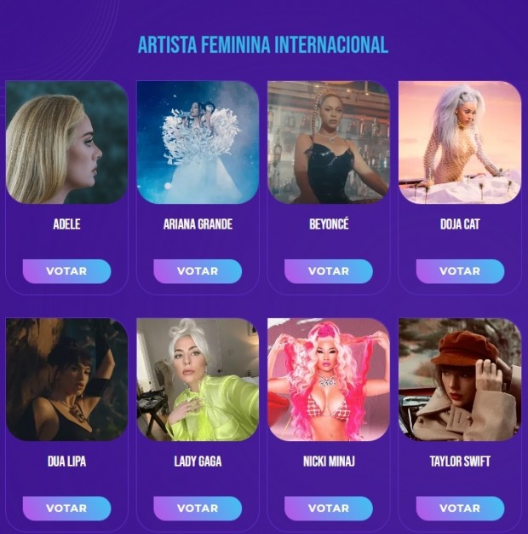528x534 pixels.
Task: Vote for Dua Lipa
Action: point(66,508)
